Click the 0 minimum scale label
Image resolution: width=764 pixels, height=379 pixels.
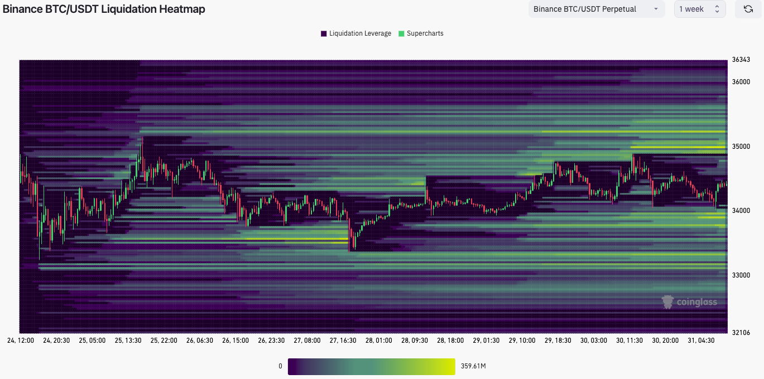pyautogui.click(x=280, y=366)
